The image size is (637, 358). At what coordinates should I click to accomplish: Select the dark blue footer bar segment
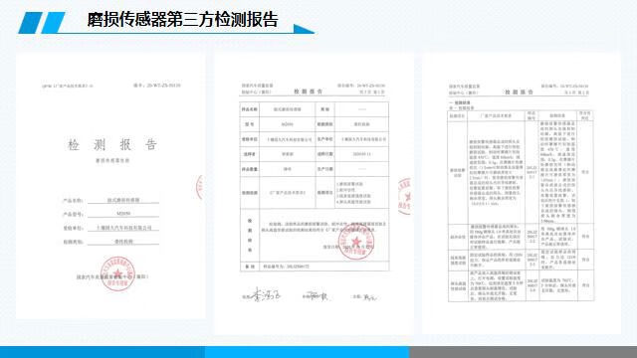pyautogui.click(x=103, y=352)
